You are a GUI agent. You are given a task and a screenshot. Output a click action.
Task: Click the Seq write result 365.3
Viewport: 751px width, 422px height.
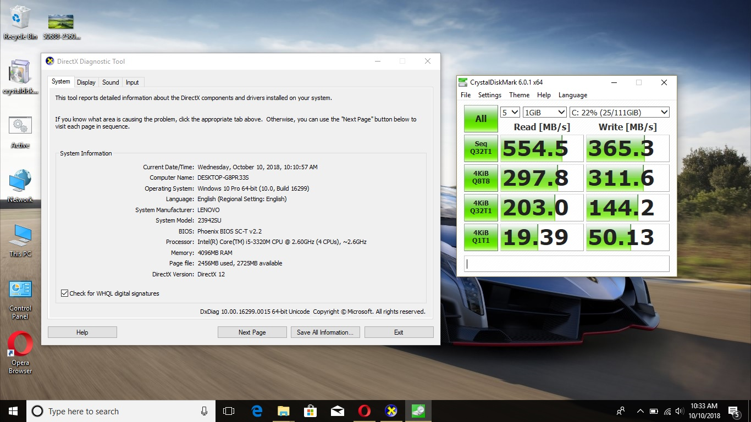point(628,148)
